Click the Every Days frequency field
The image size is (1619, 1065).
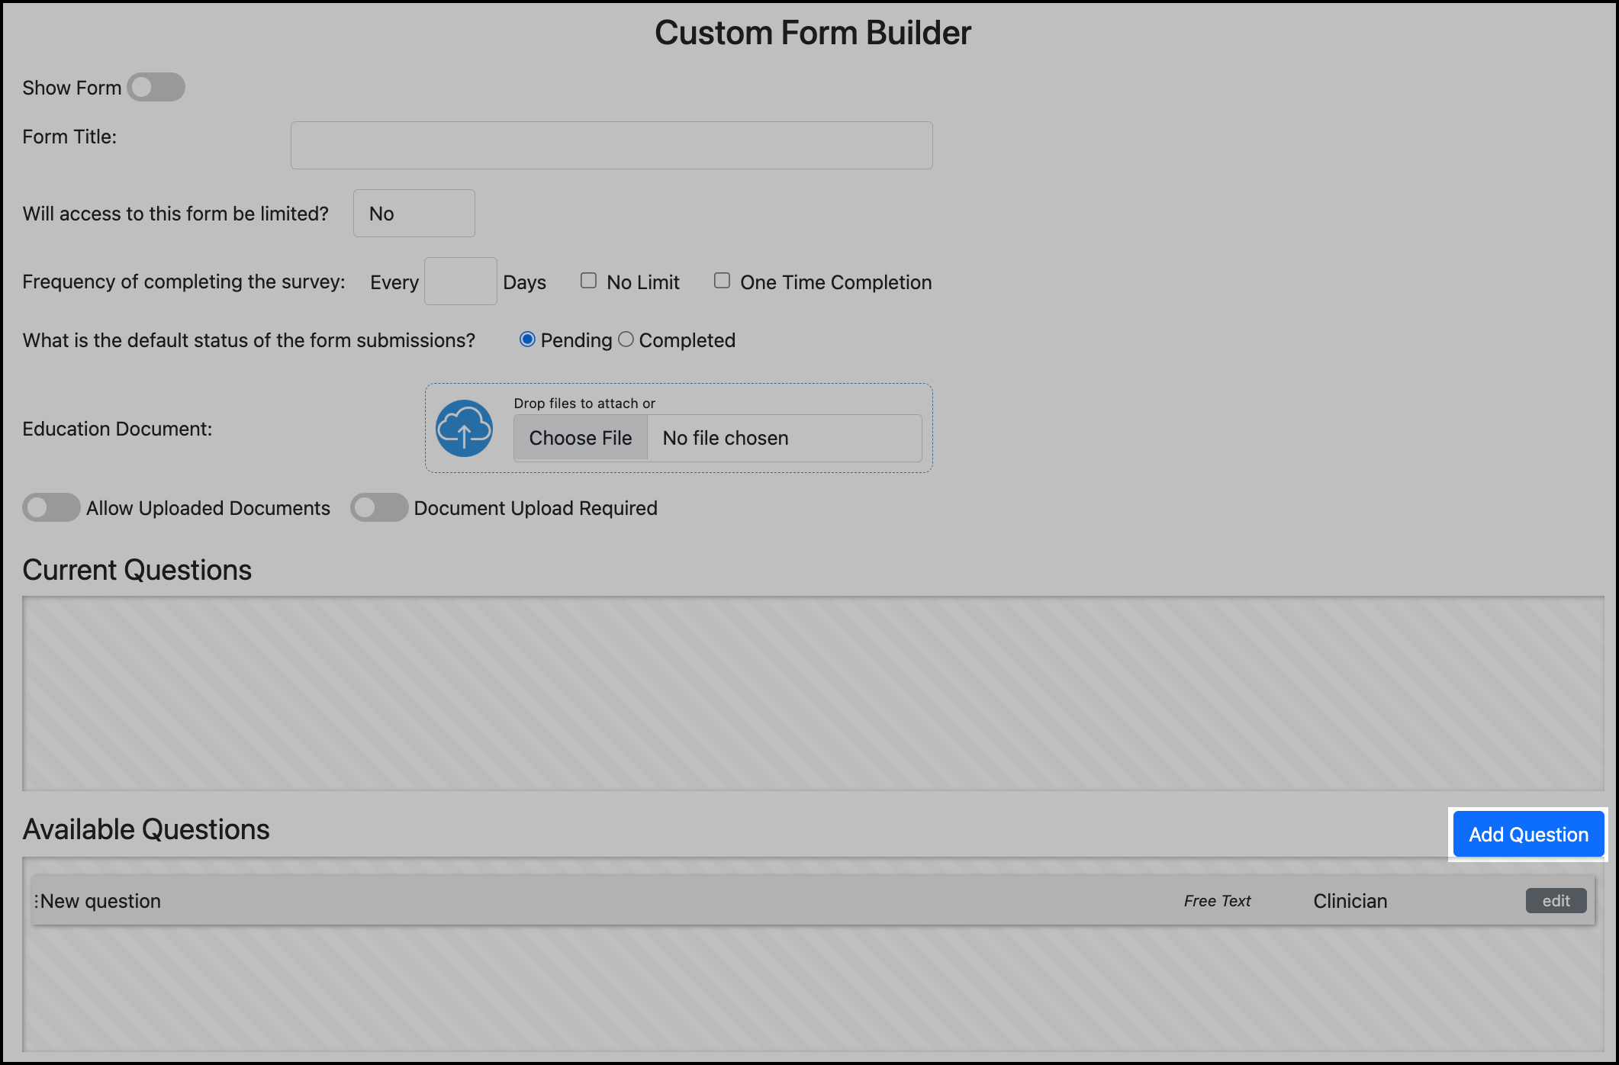point(460,281)
